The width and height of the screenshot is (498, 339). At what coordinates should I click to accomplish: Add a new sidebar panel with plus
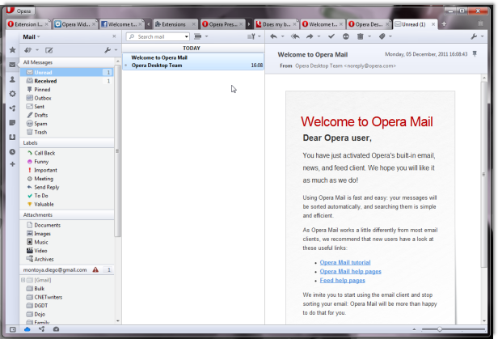[12, 164]
